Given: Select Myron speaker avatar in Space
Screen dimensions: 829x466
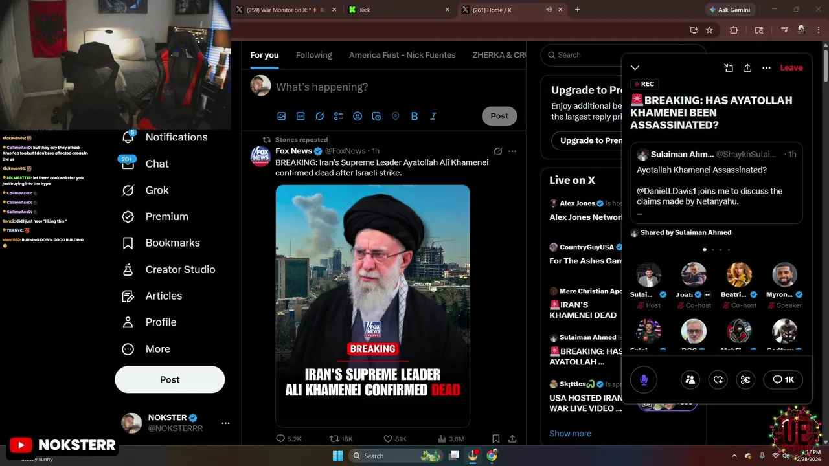Looking at the screenshot, I should point(784,275).
